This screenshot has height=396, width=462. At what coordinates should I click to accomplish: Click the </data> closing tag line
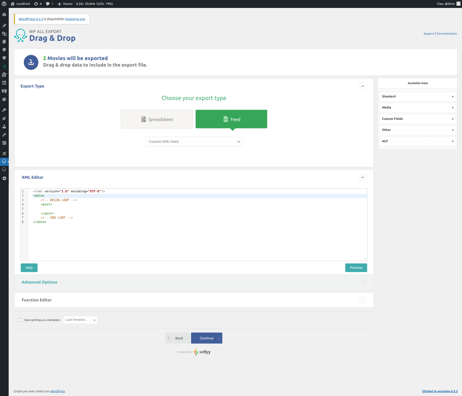click(40, 222)
